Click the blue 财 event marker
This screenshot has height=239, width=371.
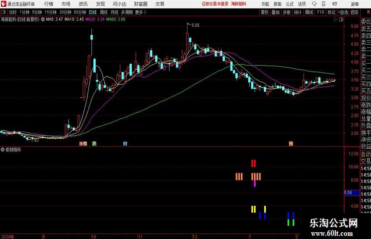(x=125, y=143)
